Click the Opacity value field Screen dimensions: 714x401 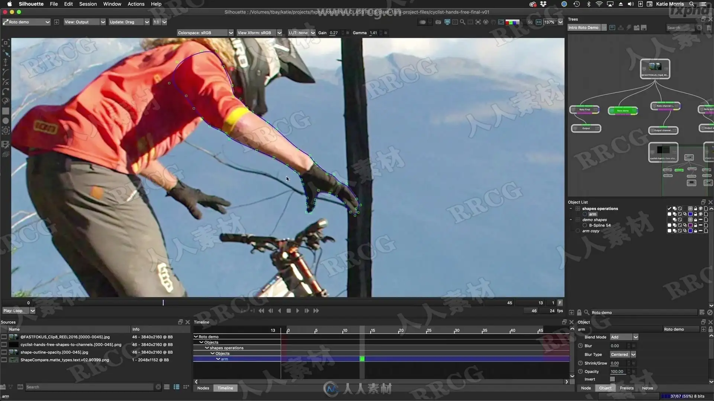(617, 372)
